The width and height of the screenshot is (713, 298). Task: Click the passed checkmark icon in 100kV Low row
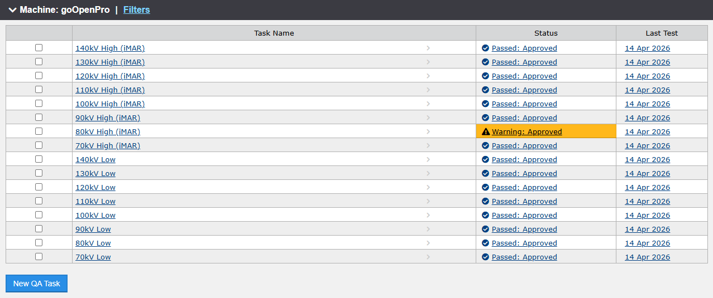tap(485, 216)
